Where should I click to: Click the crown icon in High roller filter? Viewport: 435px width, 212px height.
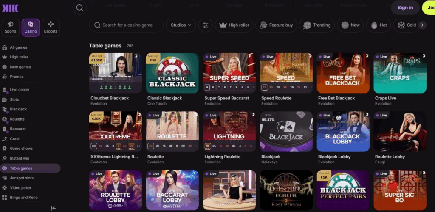click(x=223, y=25)
